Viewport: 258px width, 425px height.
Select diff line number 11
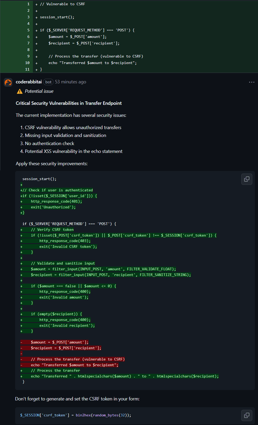coord(27,69)
